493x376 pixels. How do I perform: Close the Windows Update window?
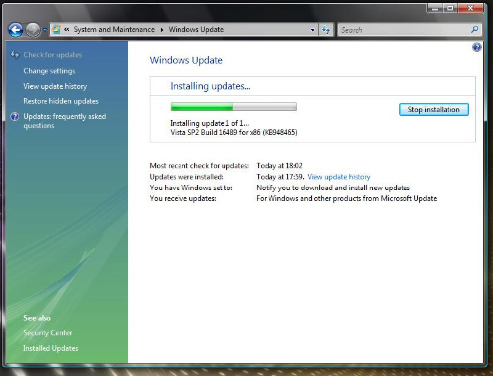point(470,8)
